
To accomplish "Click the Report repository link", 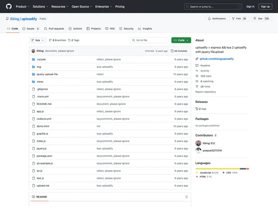I will click(x=206, y=92).
